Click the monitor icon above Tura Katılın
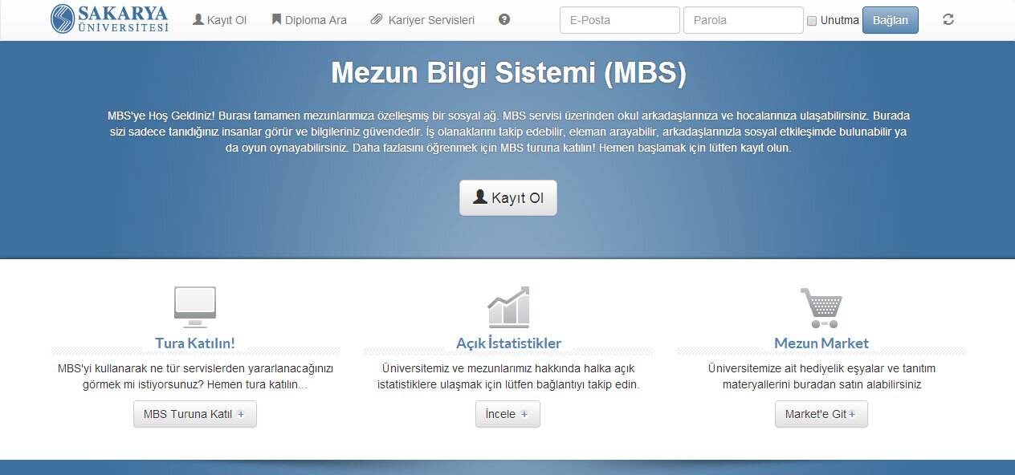The height and width of the screenshot is (475, 1015). (x=195, y=307)
